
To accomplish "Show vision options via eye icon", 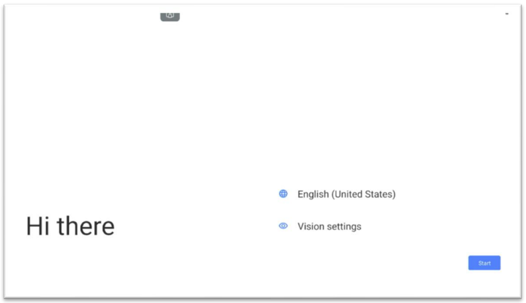I will click(283, 226).
